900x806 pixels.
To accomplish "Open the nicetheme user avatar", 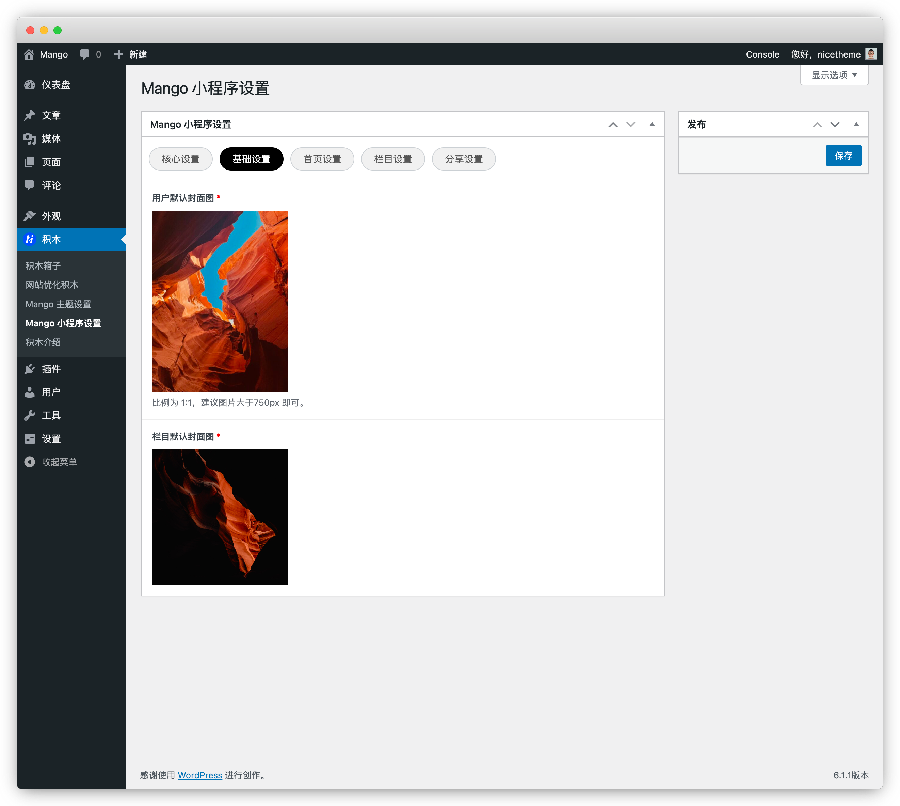I will 871,54.
